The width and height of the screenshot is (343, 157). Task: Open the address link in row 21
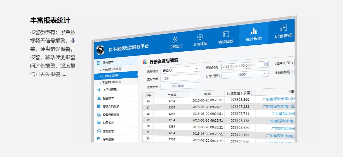click(x=280, y=136)
